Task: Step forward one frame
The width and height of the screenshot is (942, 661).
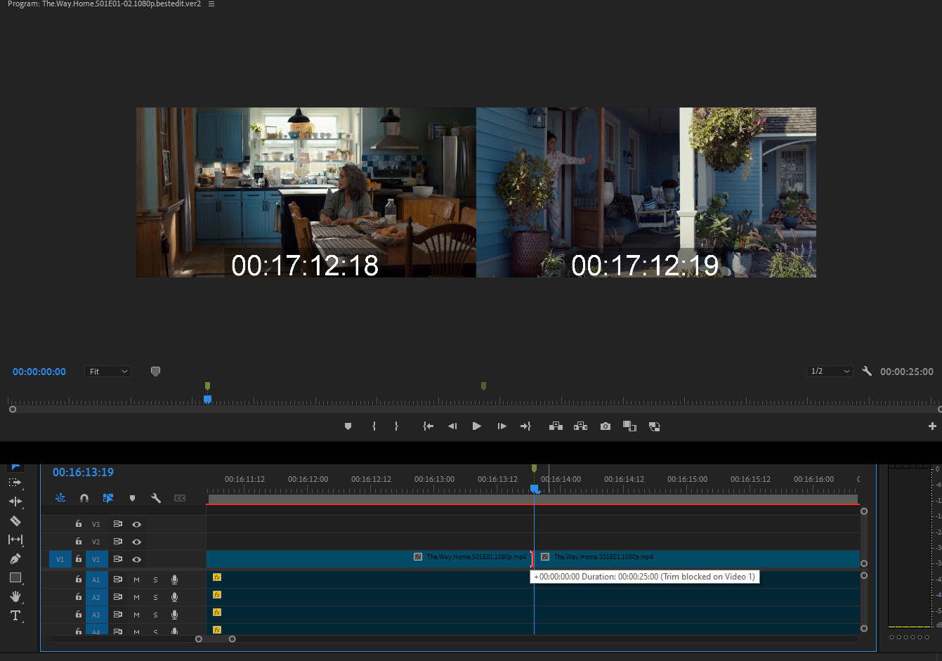Action: 502,426
